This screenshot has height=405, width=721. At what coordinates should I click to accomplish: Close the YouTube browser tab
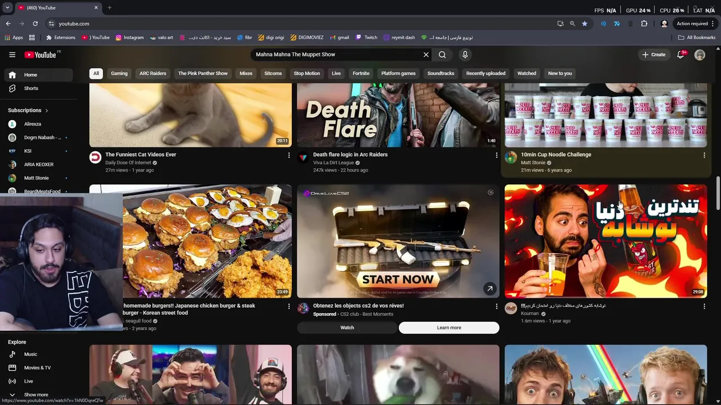click(96, 8)
